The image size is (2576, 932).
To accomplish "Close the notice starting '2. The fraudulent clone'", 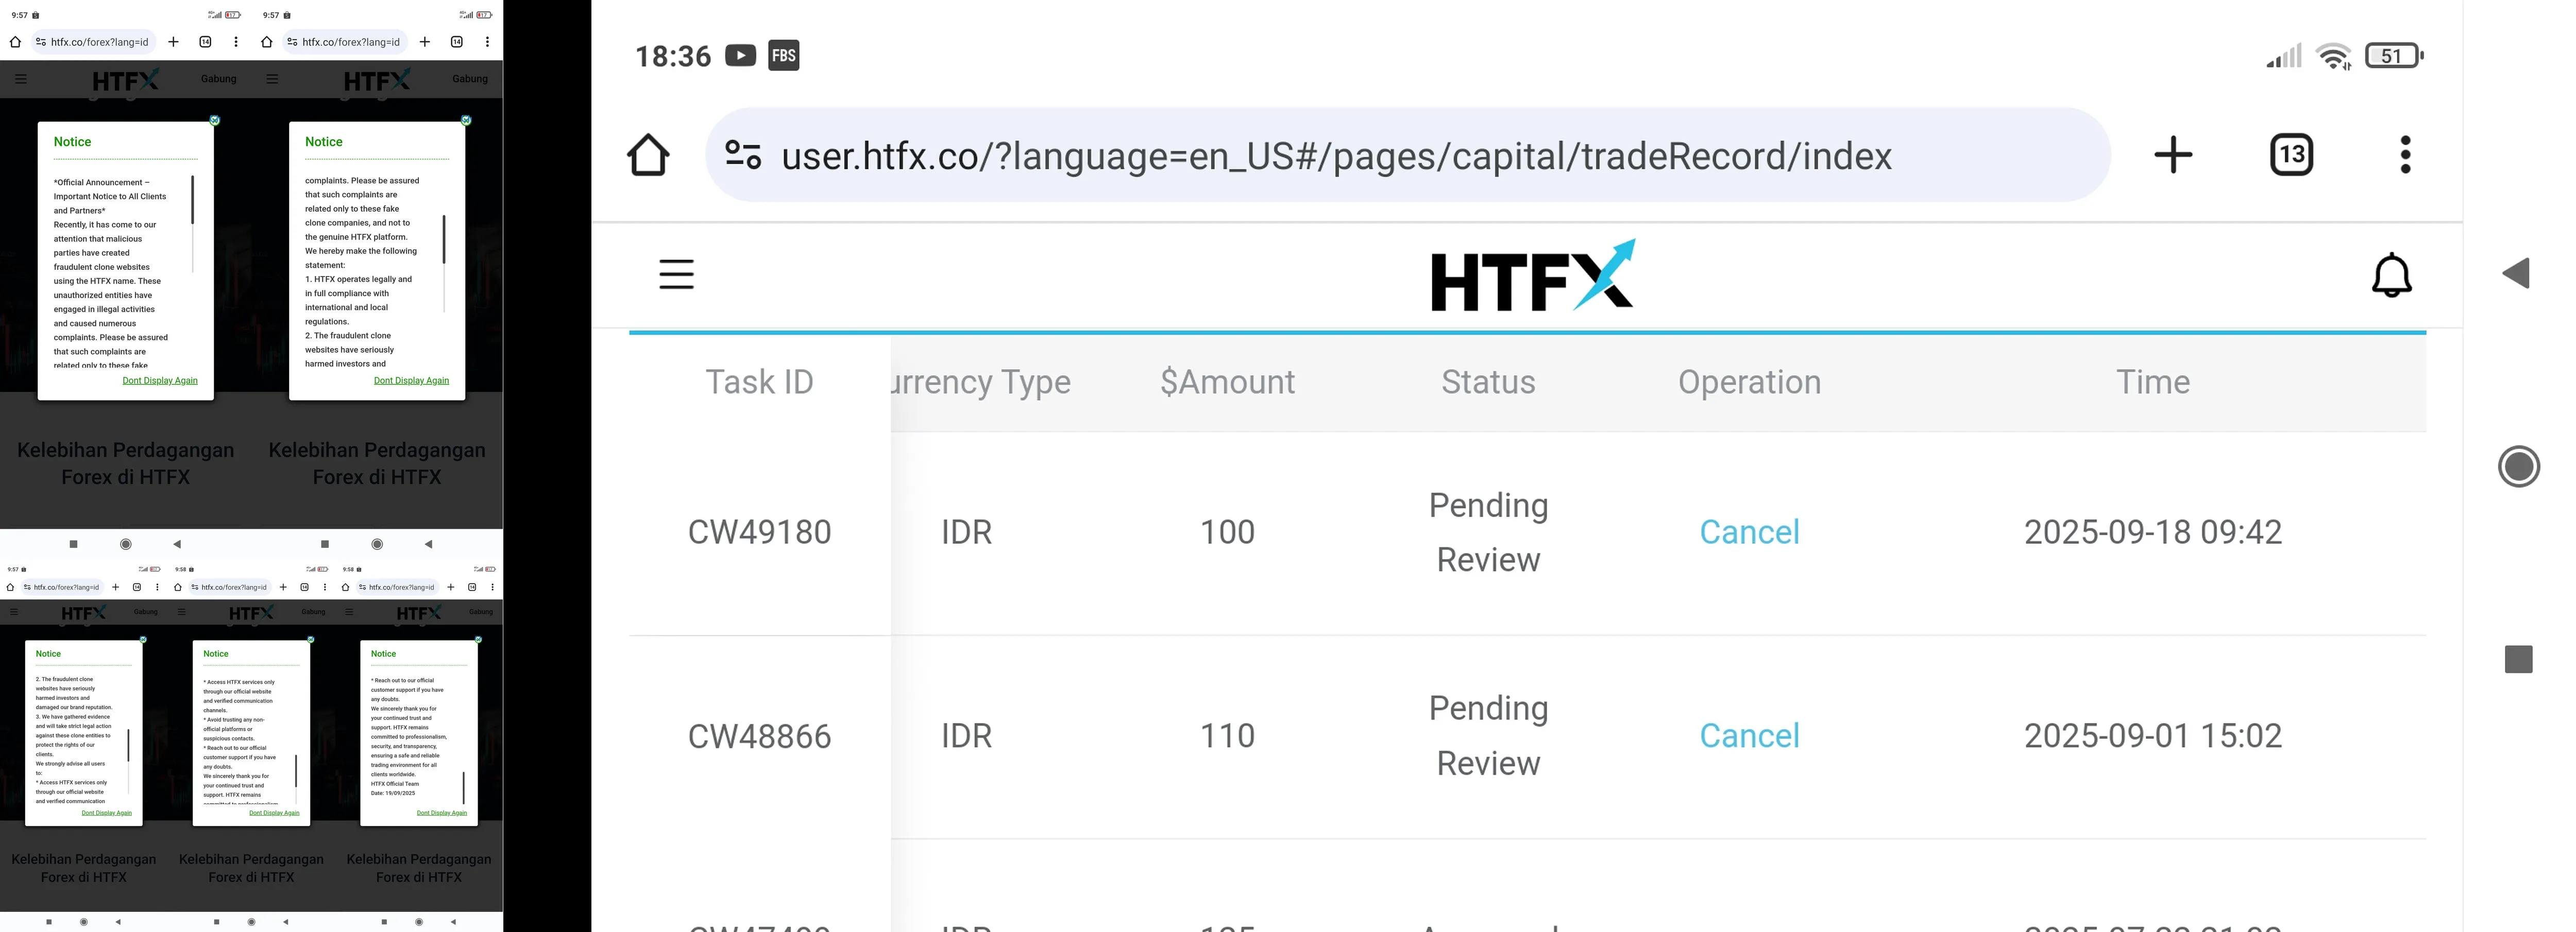I will (x=143, y=640).
